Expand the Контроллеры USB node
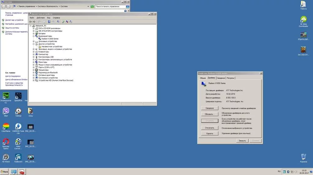This screenshot has height=175, width=313. (33, 57)
